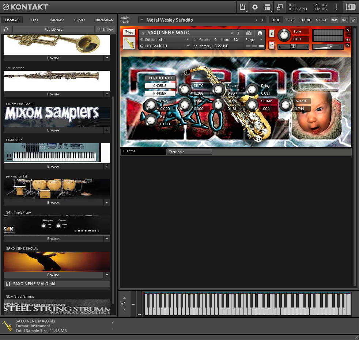Open the workspace layout icon
Viewport: 359px width, 340px height.
267,7
